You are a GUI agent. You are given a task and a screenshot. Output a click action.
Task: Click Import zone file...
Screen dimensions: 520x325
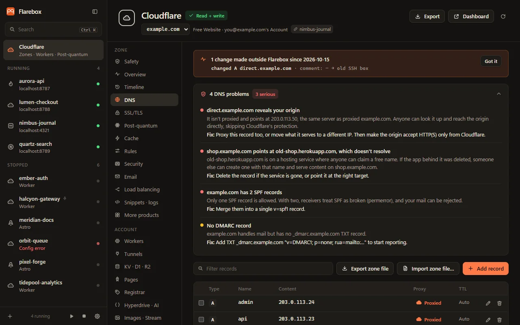pyautogui.click(x=428, y=269)
